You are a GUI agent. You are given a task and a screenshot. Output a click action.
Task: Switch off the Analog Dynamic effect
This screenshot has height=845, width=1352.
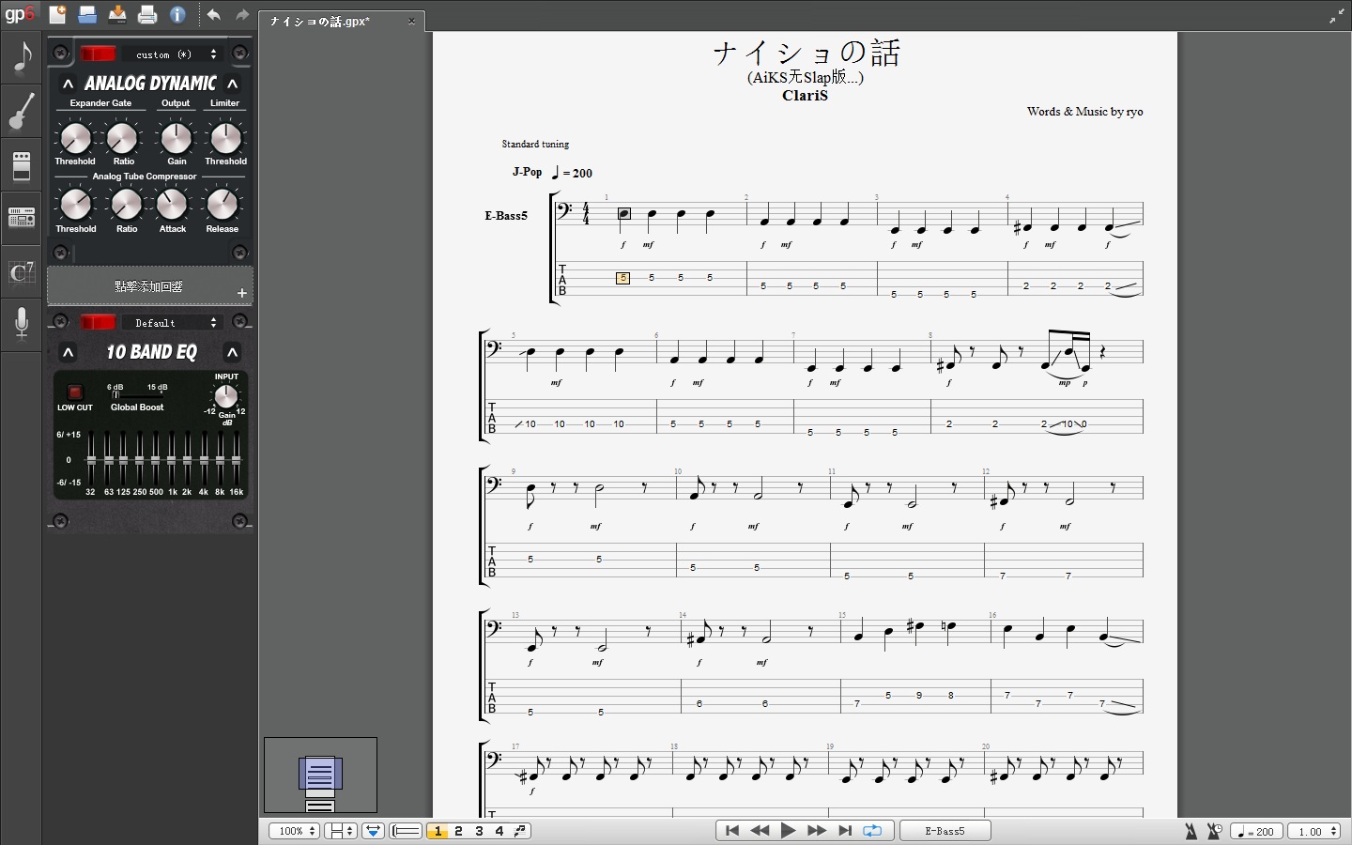(x=98, y=54)
